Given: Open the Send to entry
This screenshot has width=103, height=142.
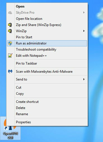Looking at the screenshot, I should [47, 79].
